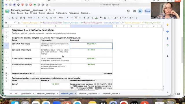The image size is (185, 104).
Task: Toggle italic formatting
Action: pos(88,18)
